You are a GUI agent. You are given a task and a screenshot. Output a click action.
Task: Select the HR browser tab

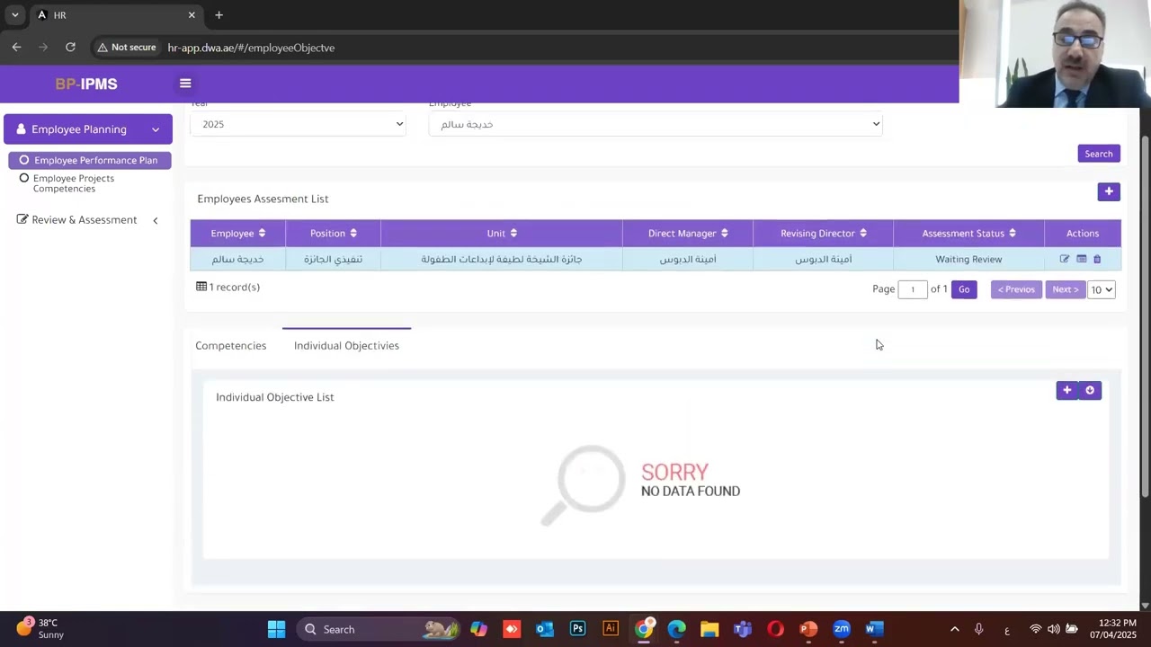pyautogui.click(x=117, y=15)
